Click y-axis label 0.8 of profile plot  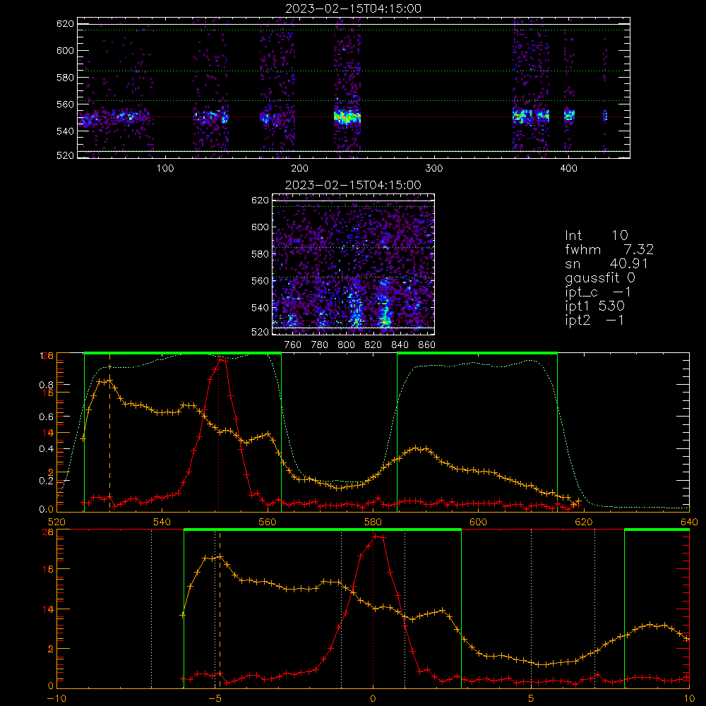pos(47,385)
